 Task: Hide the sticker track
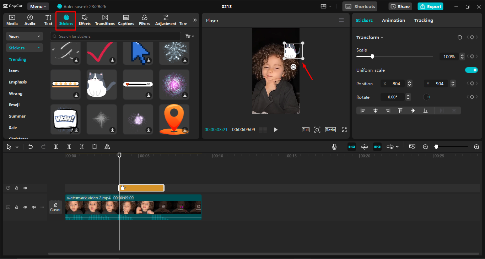[25, 188]
